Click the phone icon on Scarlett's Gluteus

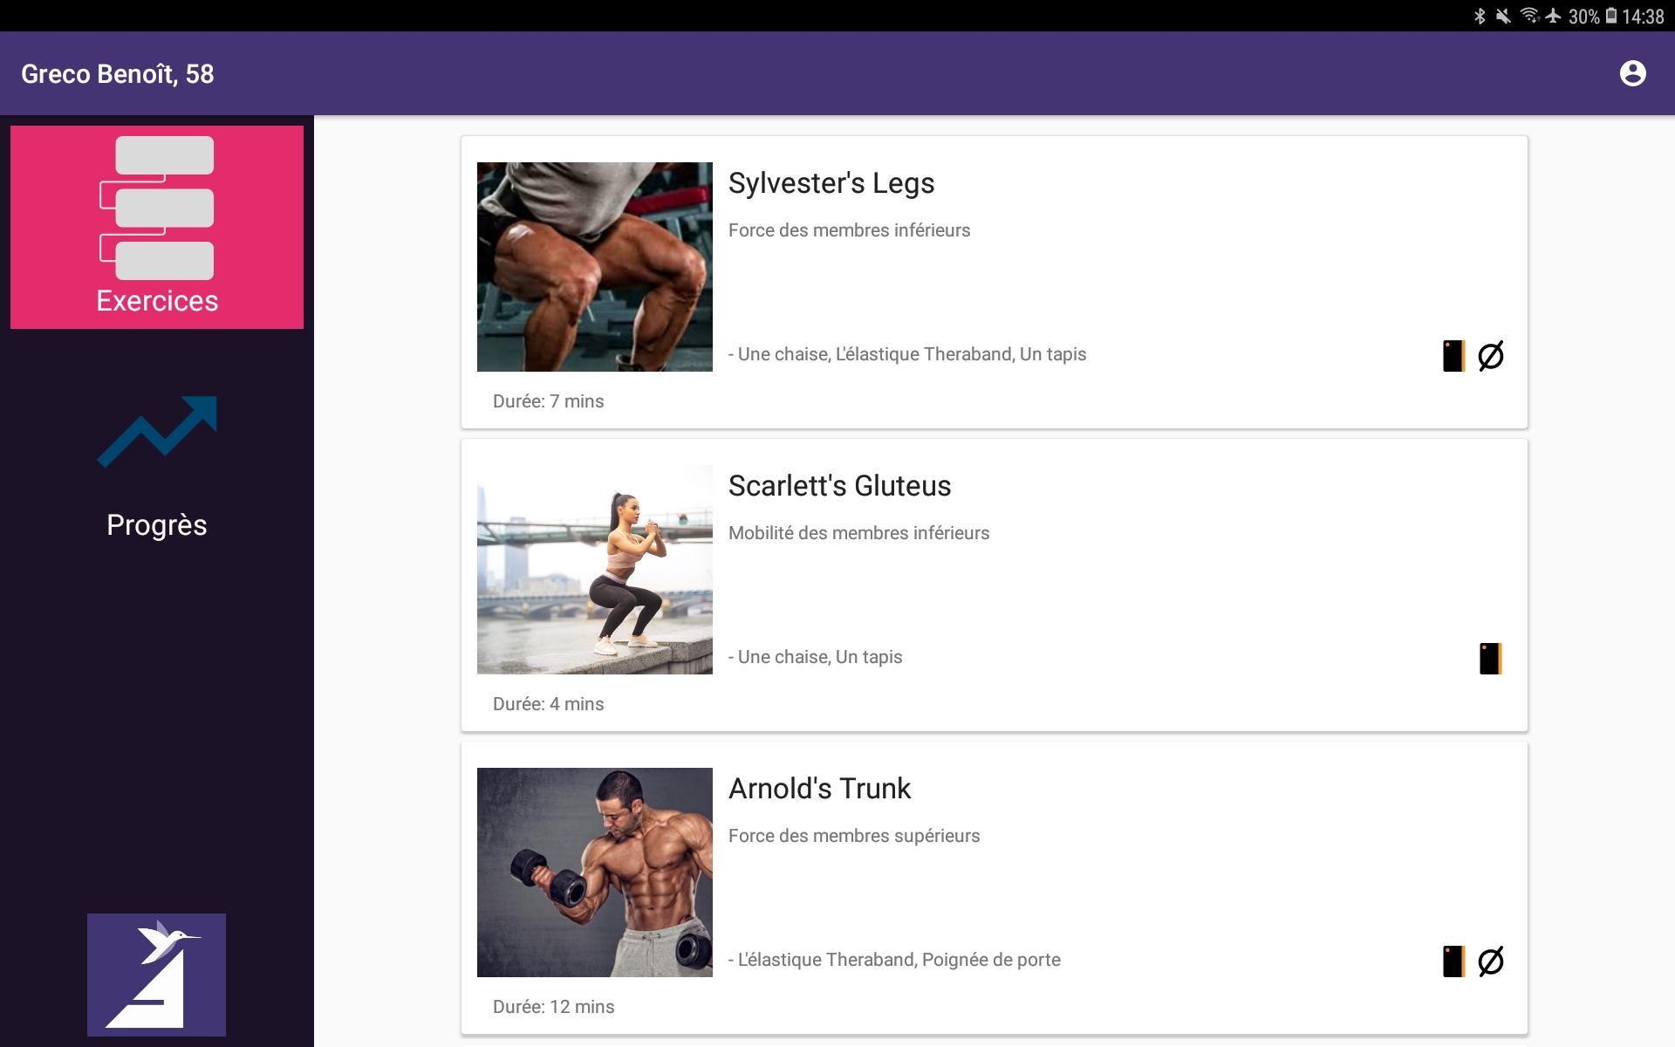(1490, 659)
